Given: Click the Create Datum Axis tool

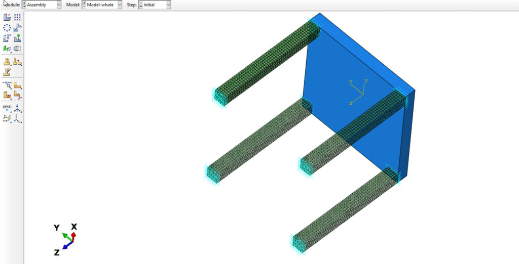Looking at the screenshot, I should [17, 108].
